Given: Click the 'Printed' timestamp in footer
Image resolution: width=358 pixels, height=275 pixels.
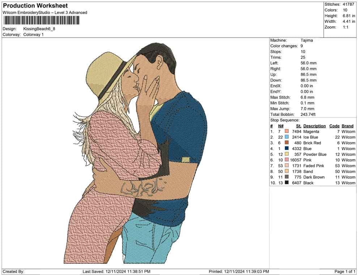Looking at the screenshot, I should (x=239, y=272).
